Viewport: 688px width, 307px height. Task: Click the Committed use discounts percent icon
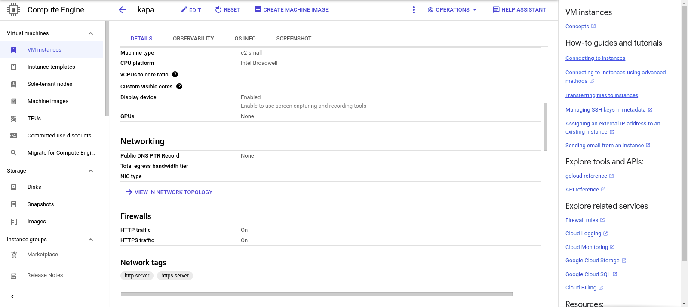(14, 136)
